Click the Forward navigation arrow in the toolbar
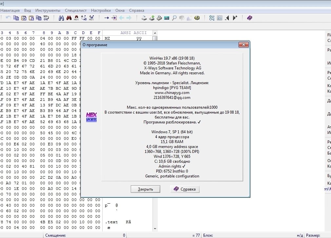The height and width of the screenshot is (238, 331). 129,18
